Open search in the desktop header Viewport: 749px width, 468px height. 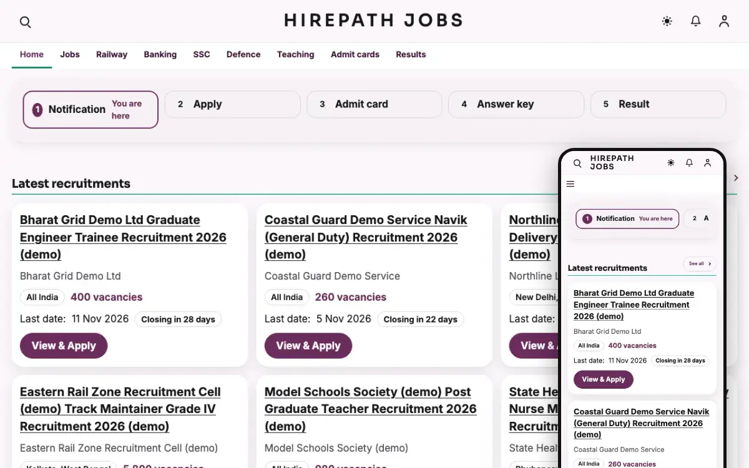coord(25,22)
